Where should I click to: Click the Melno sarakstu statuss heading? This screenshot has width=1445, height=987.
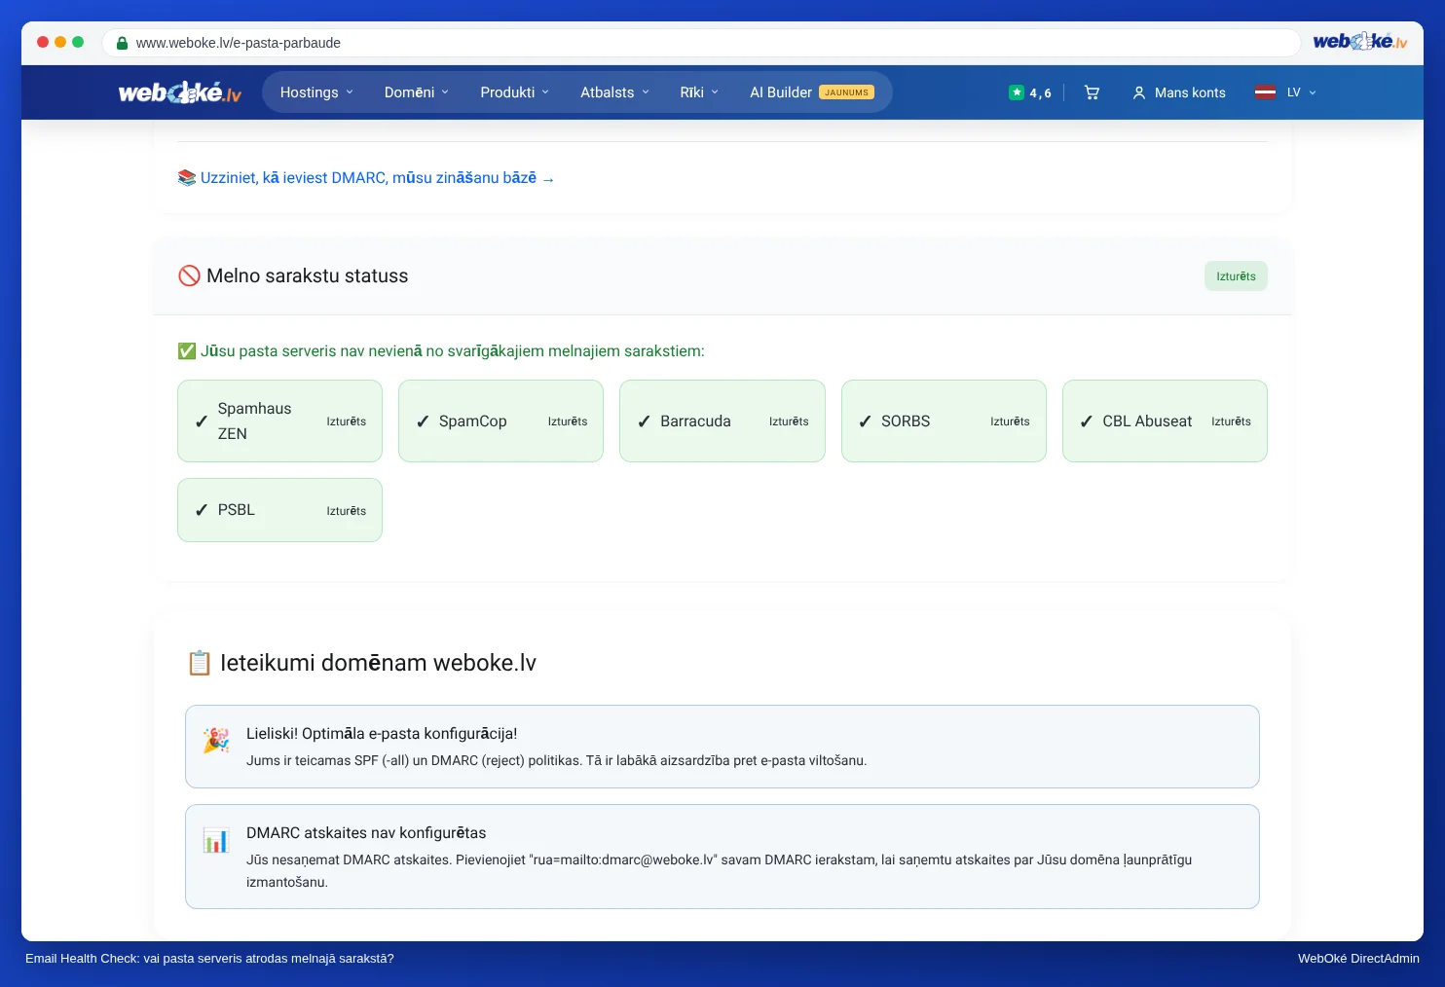coord(307,275)
